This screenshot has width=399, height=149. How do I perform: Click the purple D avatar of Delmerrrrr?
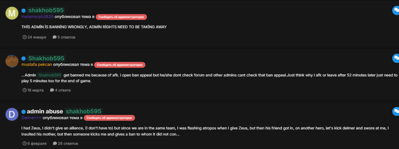(12, 114)
